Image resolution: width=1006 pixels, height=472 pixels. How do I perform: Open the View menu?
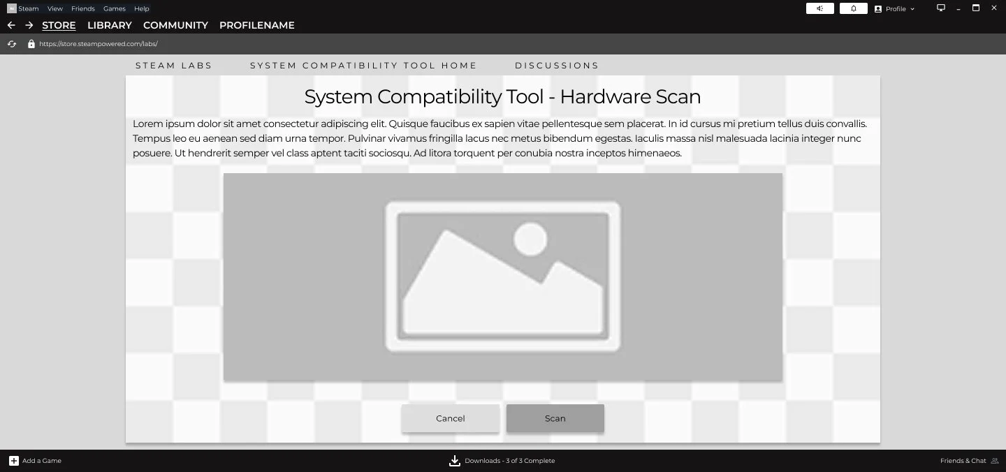(55, 8)
